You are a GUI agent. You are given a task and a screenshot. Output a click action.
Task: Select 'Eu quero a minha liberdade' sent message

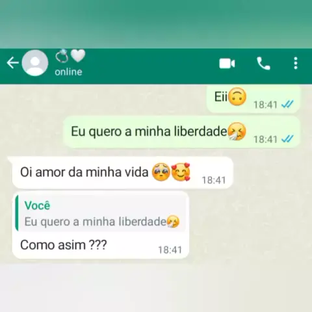pos(182,132)
